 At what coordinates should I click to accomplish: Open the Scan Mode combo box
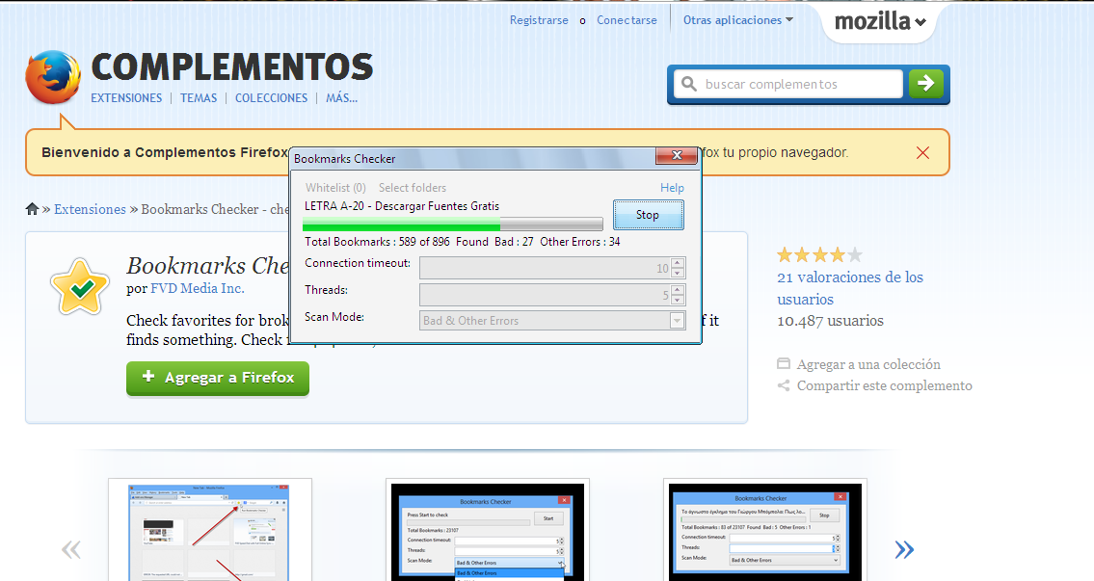tap(552, 320)
